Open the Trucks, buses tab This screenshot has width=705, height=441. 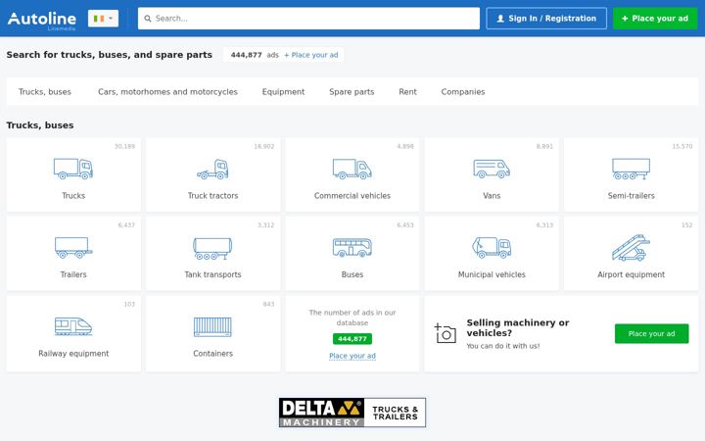(x=44, y=92)
